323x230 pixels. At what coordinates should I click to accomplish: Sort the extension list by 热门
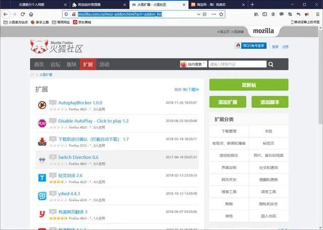point(187,89)
